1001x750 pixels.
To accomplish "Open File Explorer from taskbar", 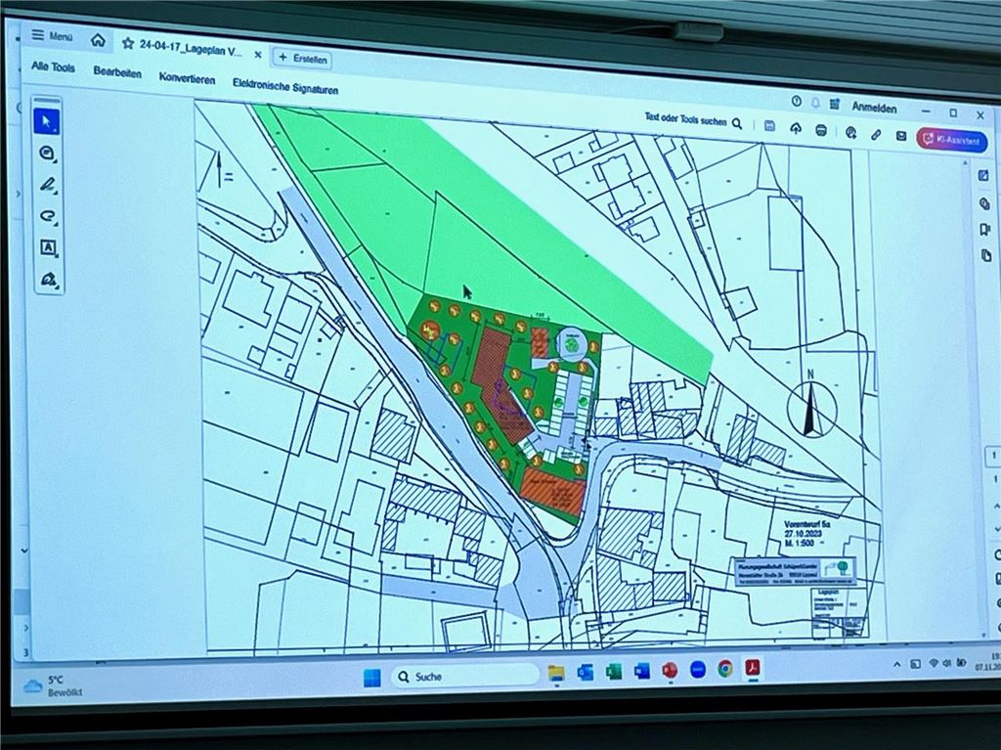I will coord(556,673).
